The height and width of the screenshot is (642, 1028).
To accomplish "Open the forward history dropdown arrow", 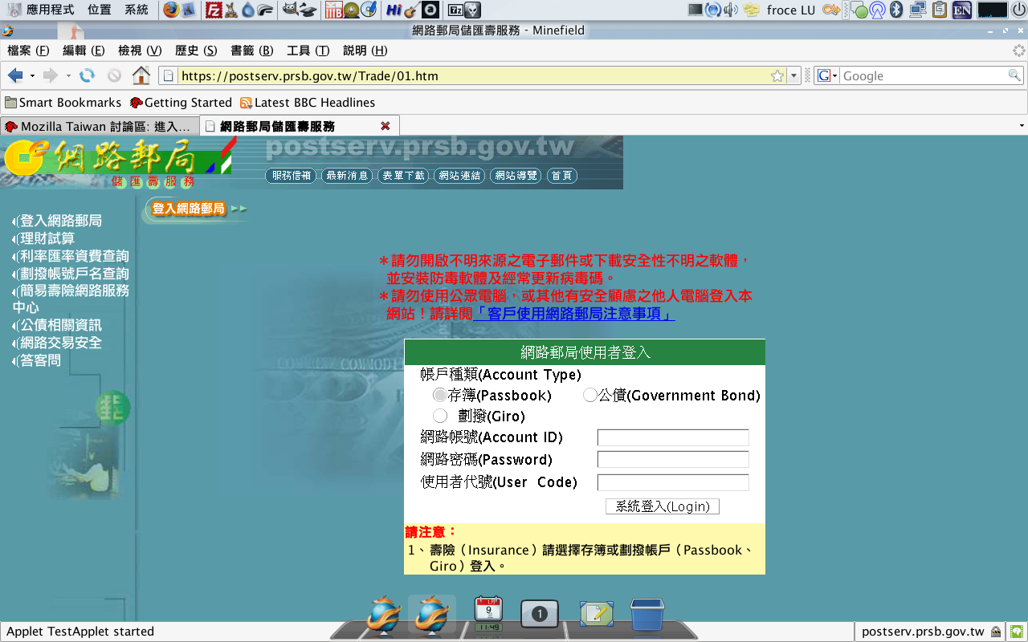I will point(68,75).
